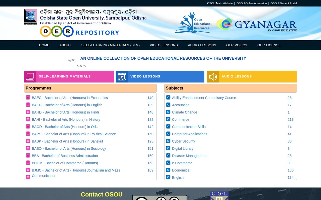
Task: Open the ABOUT menu item
Action: 65,45
